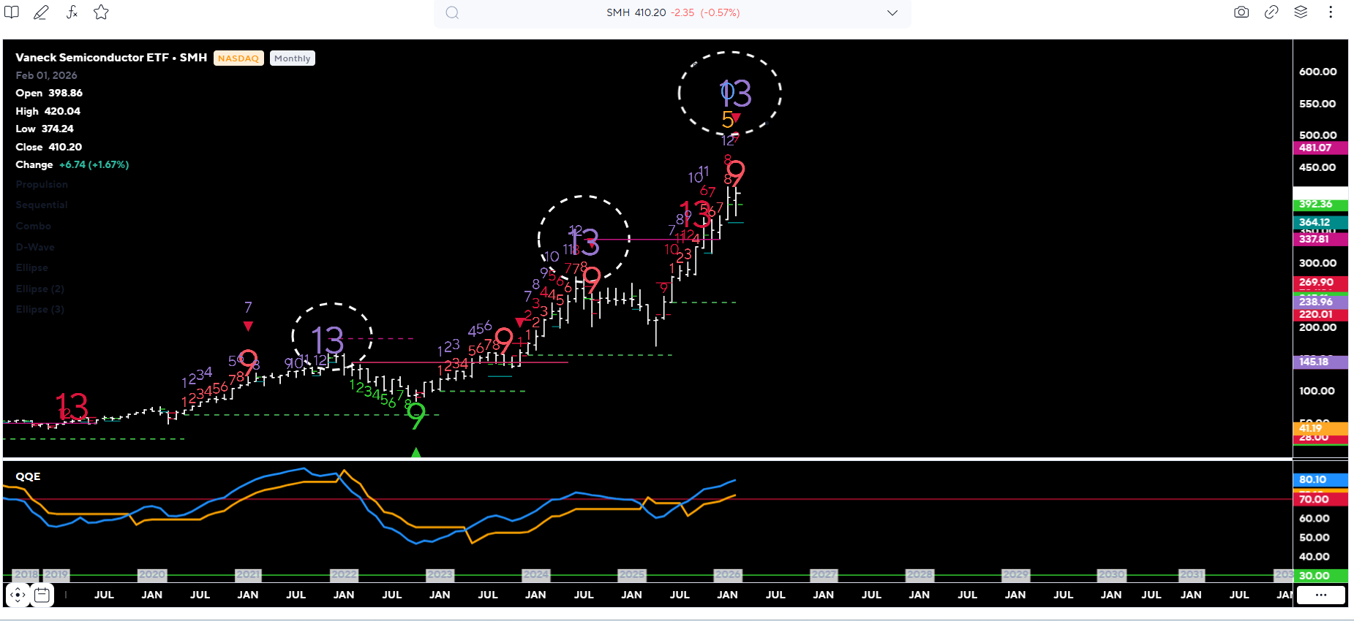Open the Monthly timeframe selector
The image size is (1354, 621).
click(293, 58)
